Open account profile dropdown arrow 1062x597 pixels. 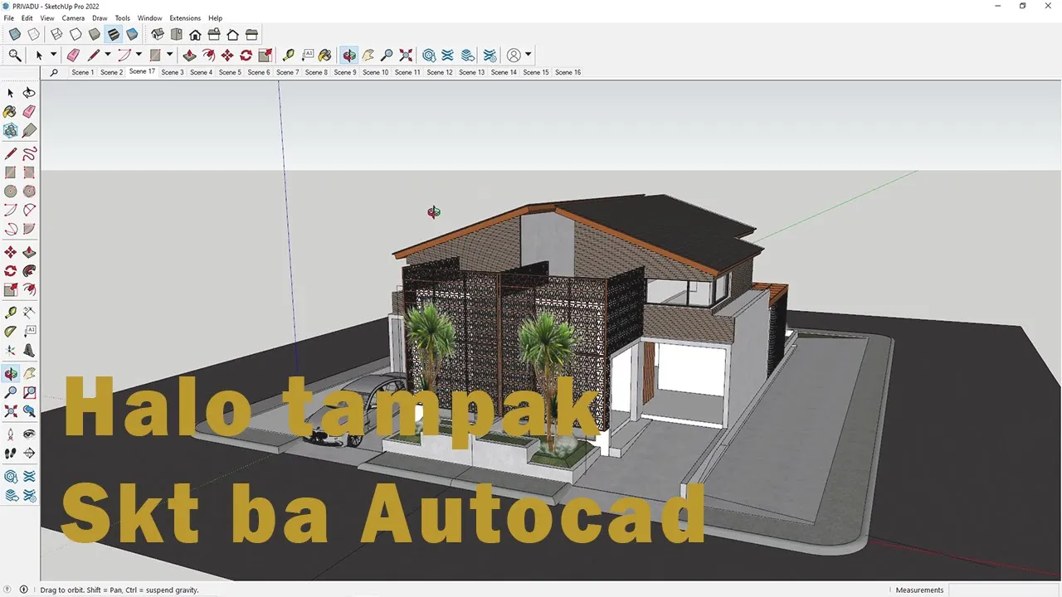pos(529,56)
